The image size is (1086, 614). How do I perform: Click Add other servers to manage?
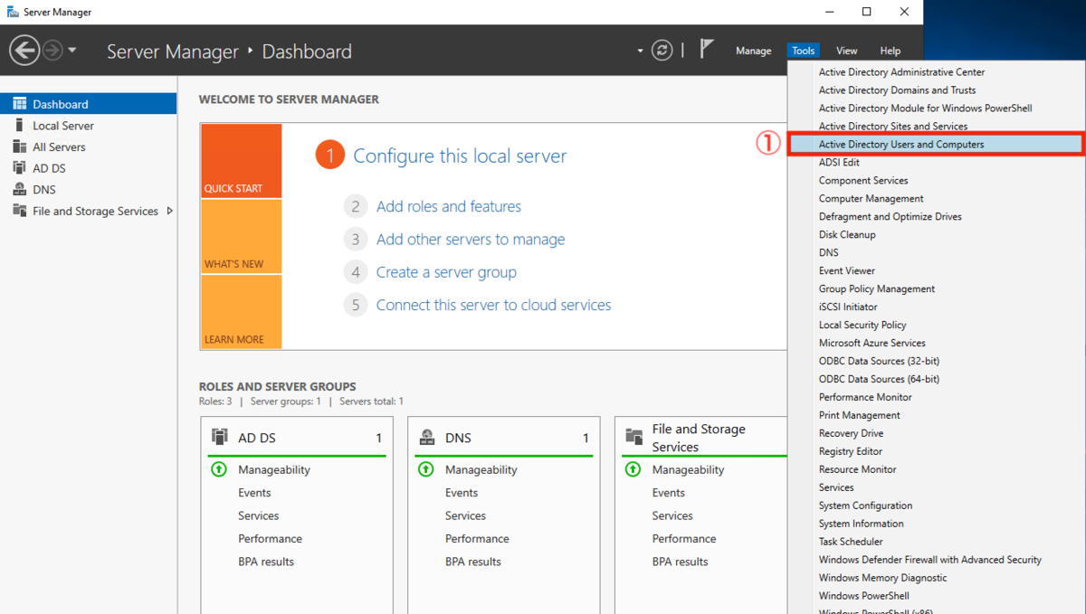tap(471, 240)
